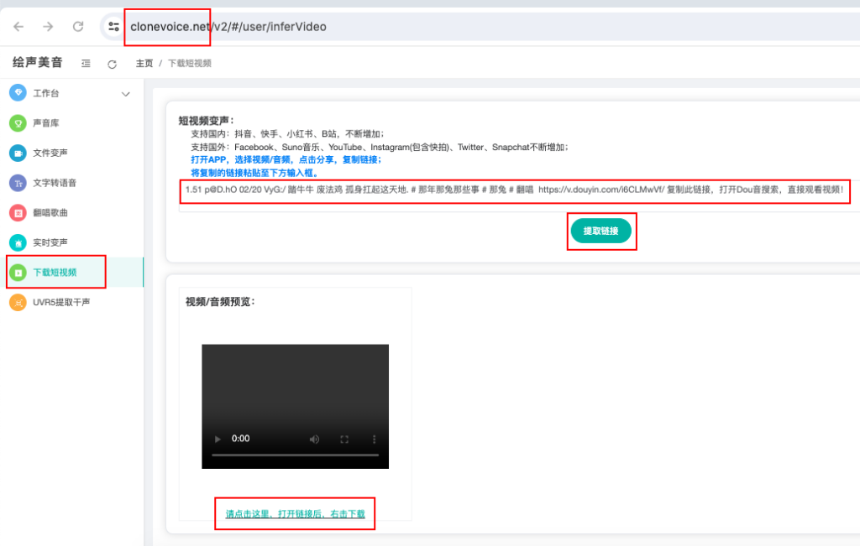Click the 文字转语音 text-to-speech icon
The width and height of the screenshot is (860, 546).
coord(17,183)
